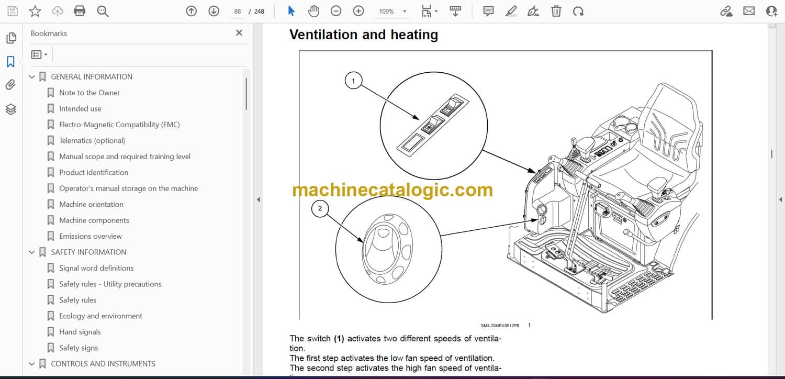Collapse the left navigation pane arrow
The height and width of the screenshot is (379, 785).
[258, 199]
